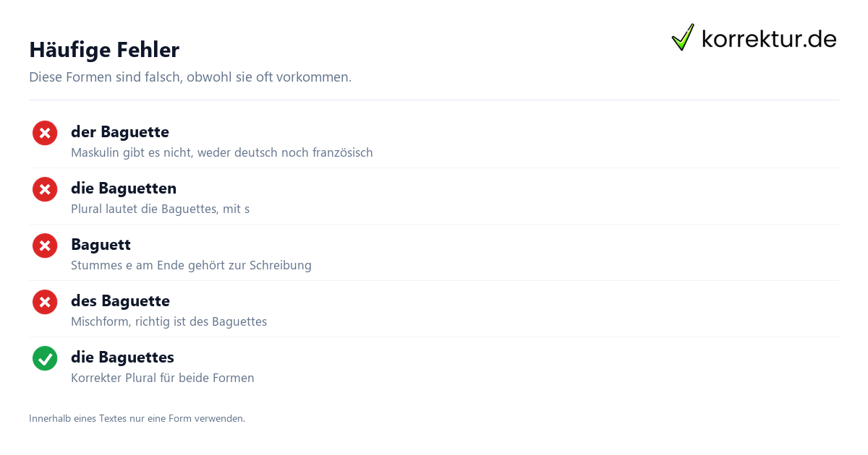
Task: Select the 'die Baguetten' entry title
Action: coord(124,188)
